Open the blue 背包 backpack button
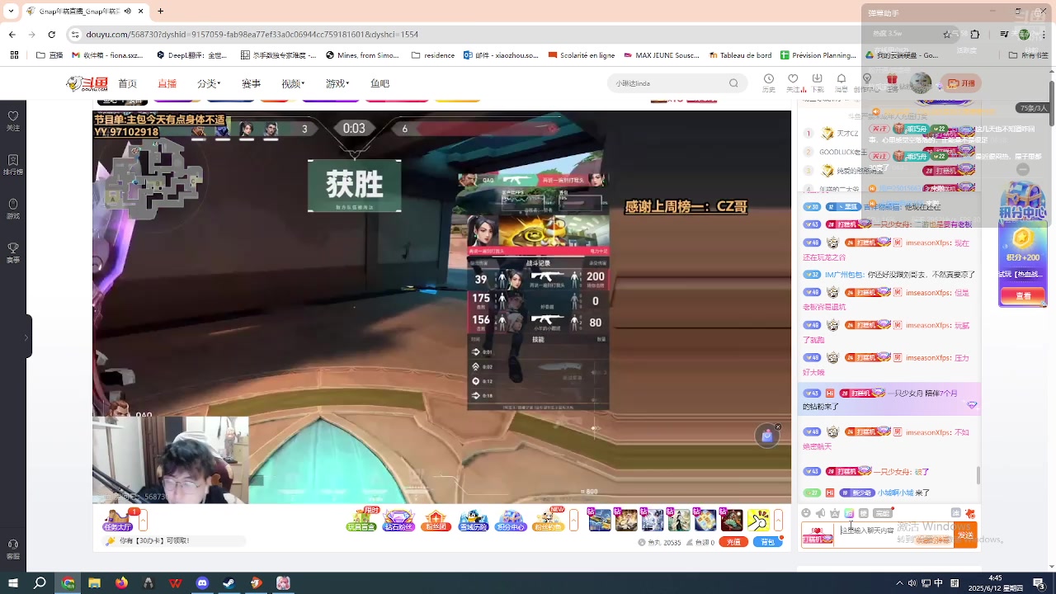The width and height of the screenshot is (1056, 594). tap(768, 542)
